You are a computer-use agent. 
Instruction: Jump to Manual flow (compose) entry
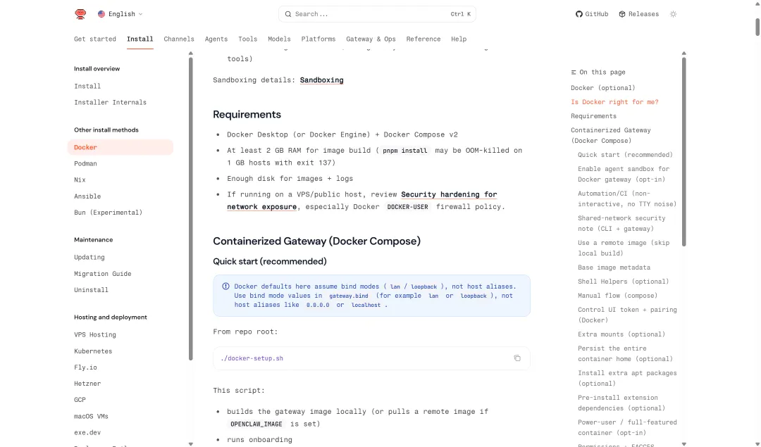point(617,296)
